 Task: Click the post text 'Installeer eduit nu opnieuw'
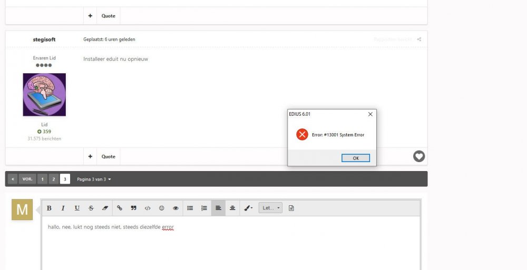point(115,59)
